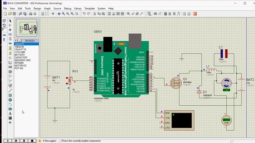
Task: Pause the running simulation
Action: pos(24,141)
